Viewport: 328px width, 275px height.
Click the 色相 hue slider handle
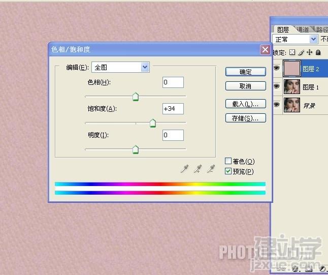click(136, 97)
